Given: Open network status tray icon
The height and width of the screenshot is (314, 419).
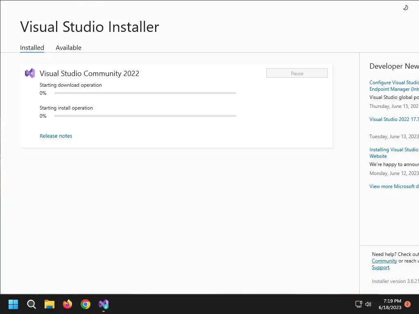Looking at the screenshot, I should click(x=358, y=304).
